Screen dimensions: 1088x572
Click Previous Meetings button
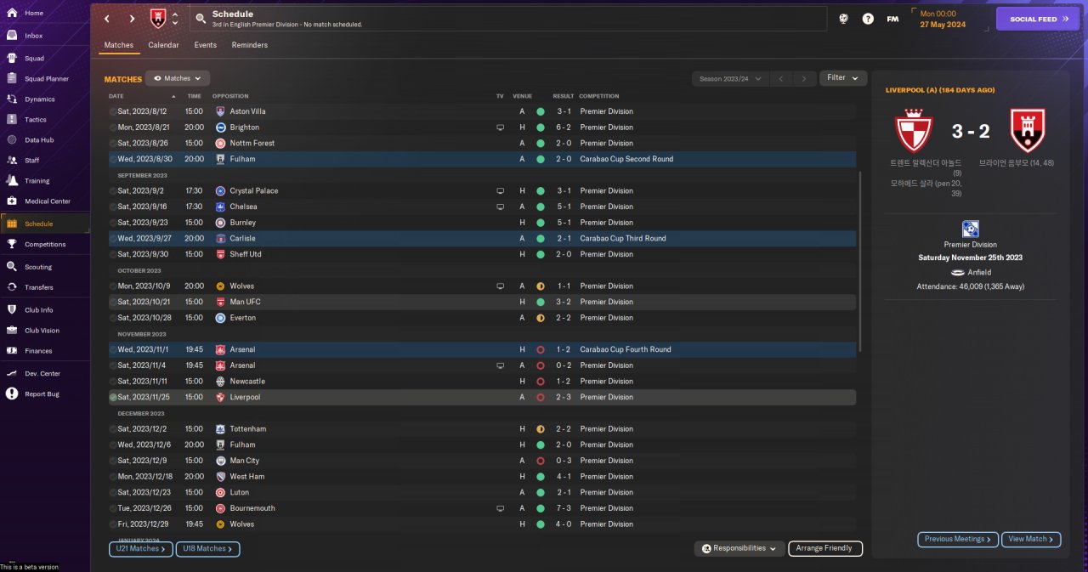point(958,539)
